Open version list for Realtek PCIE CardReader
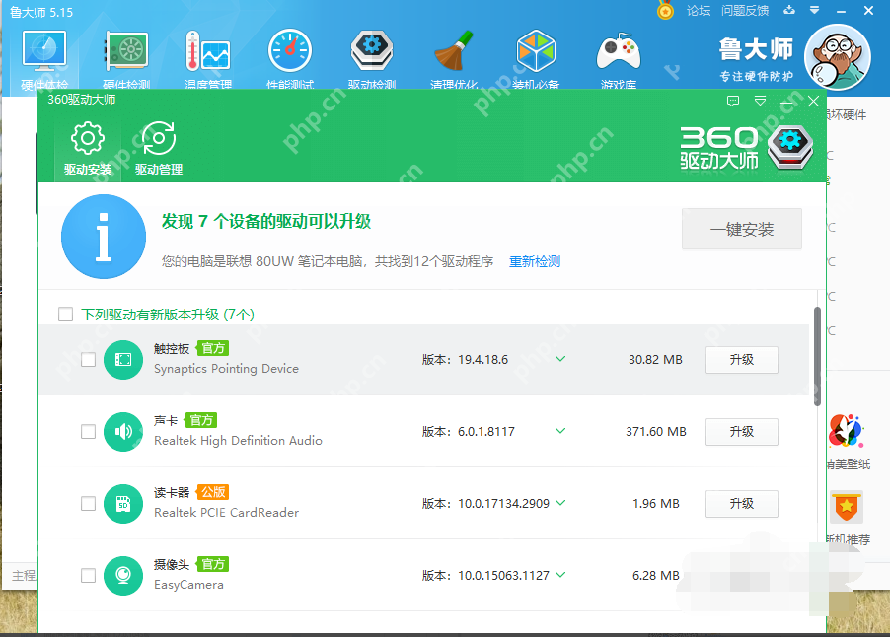 560,503
